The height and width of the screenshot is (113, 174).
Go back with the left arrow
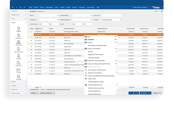[x=13, y=7]
